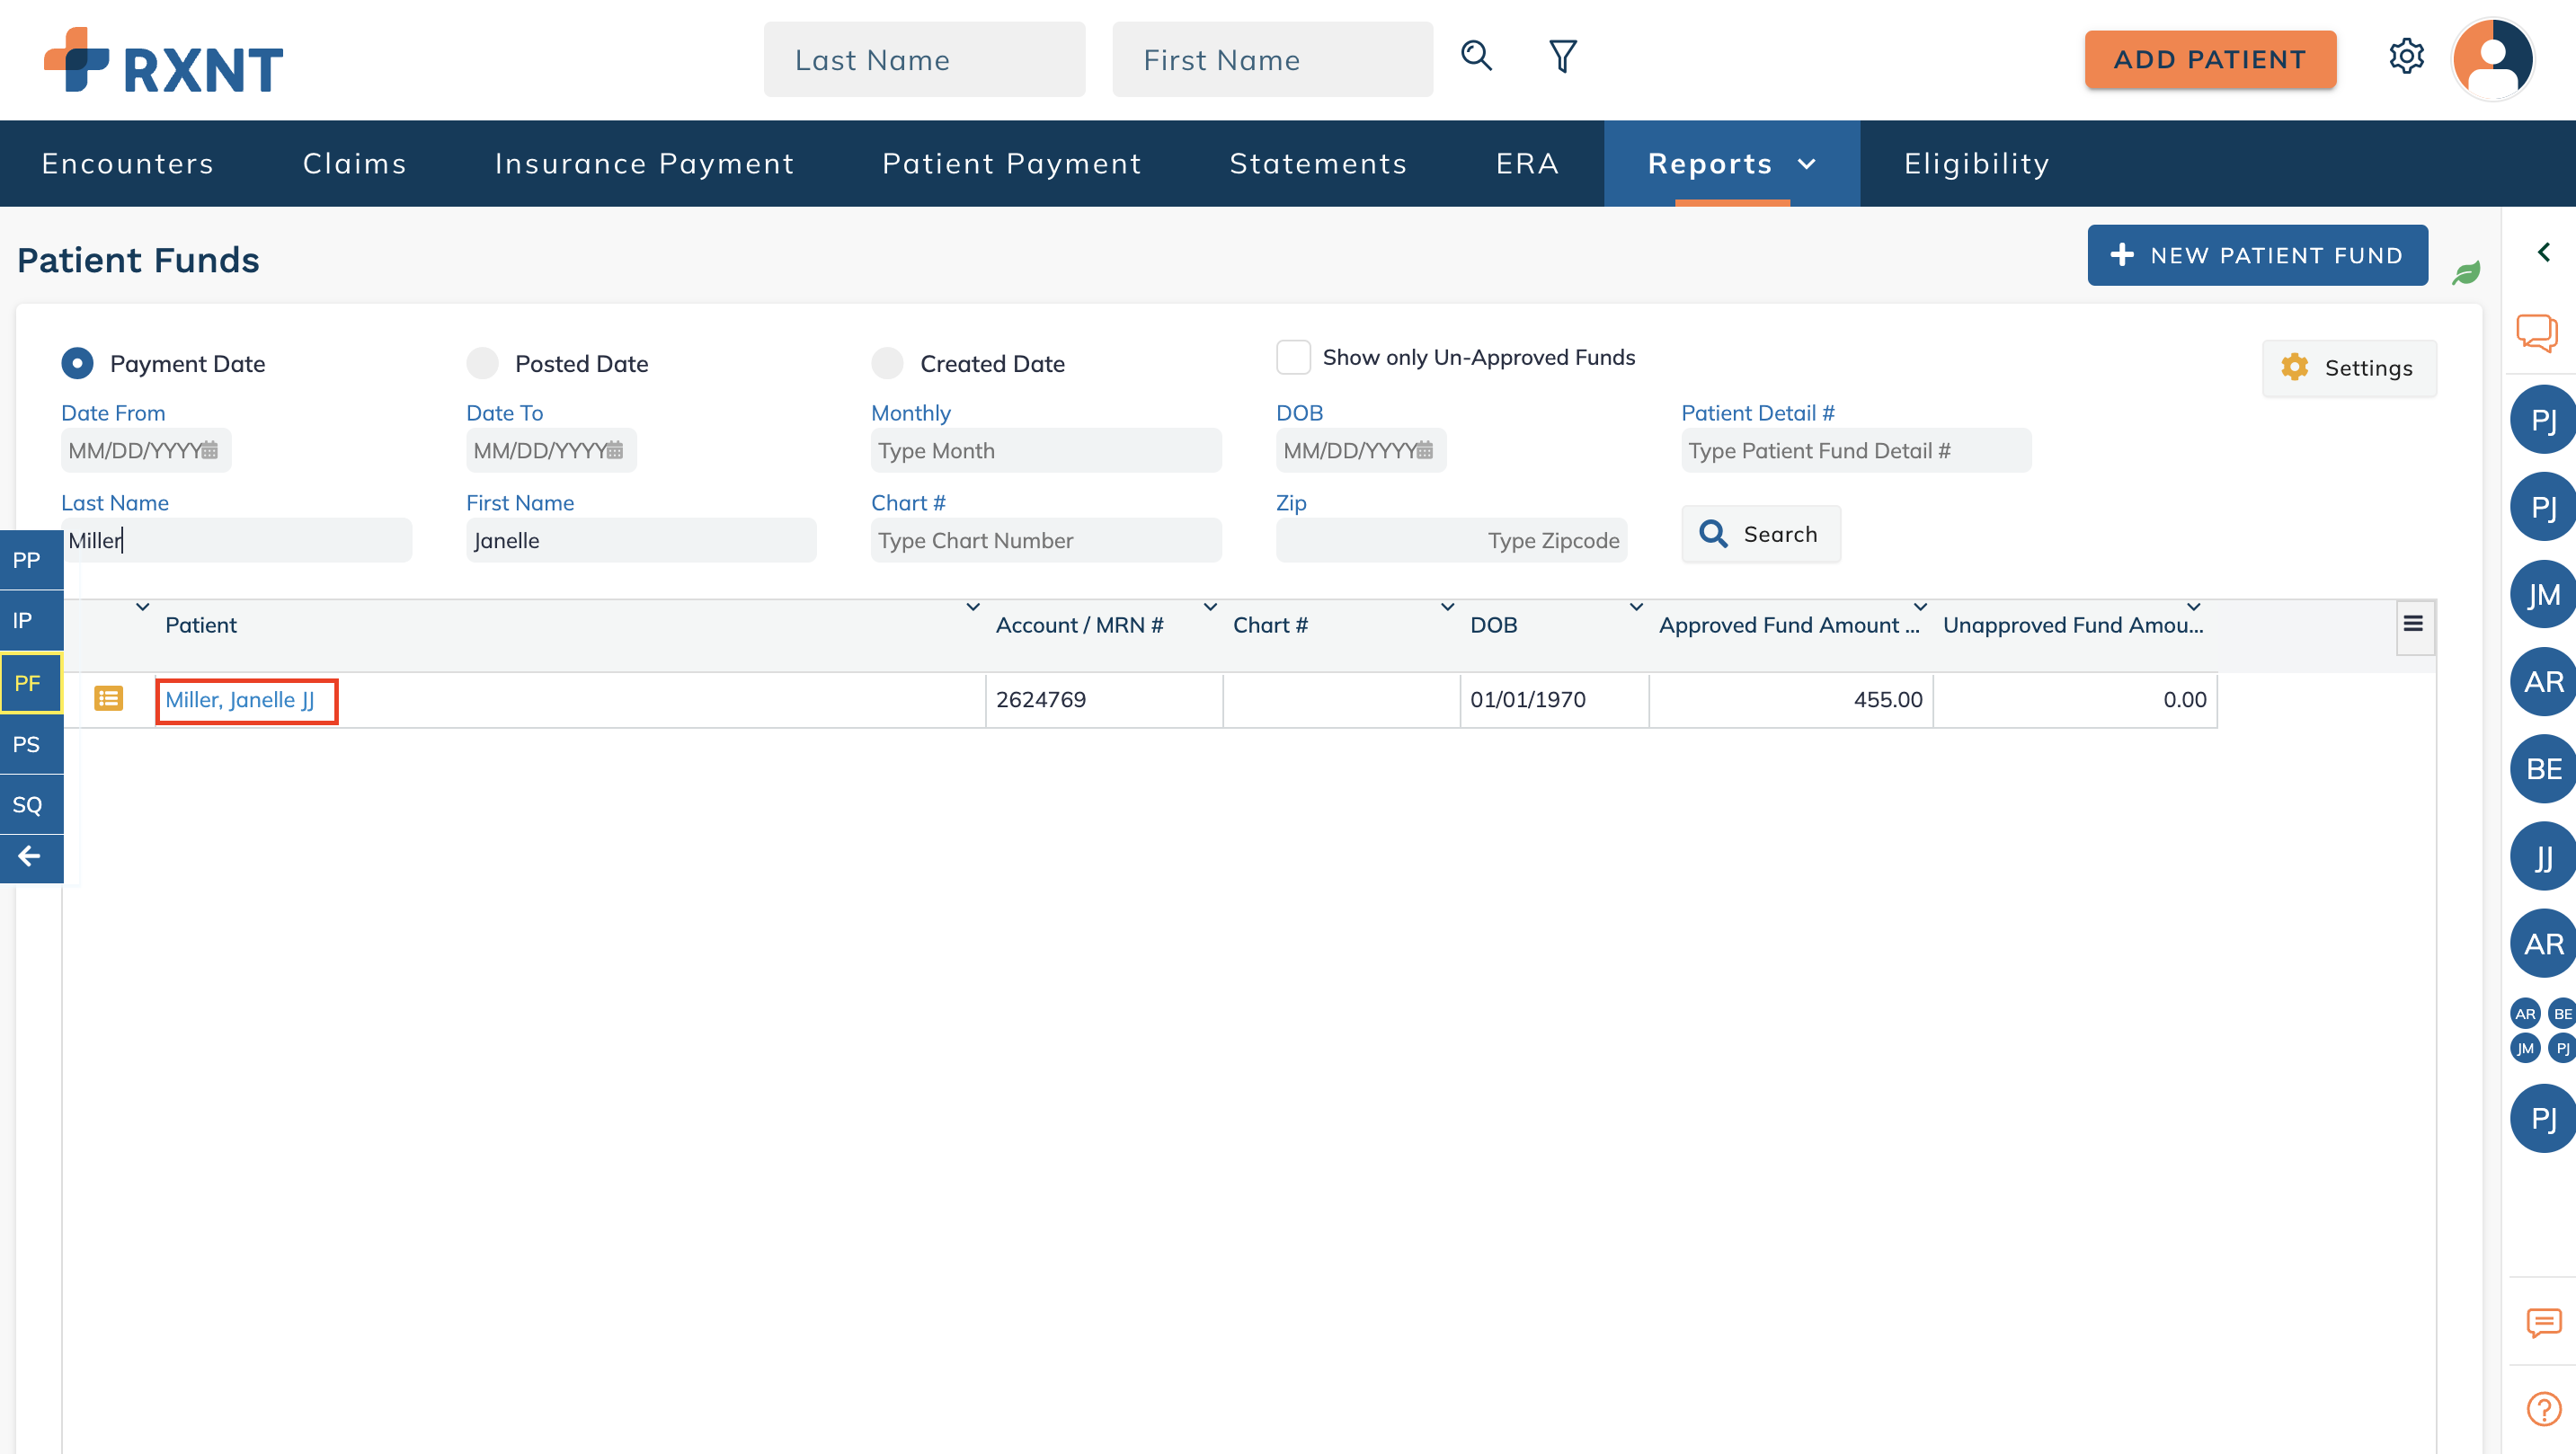This screenshot has width=2576, height=1454.
Task: Select the Posted Date radio button
Action: (483, 363)
